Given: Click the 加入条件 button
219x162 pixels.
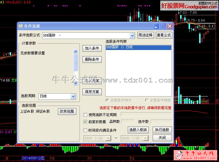Looking at the screenshot, I should 92,48.
